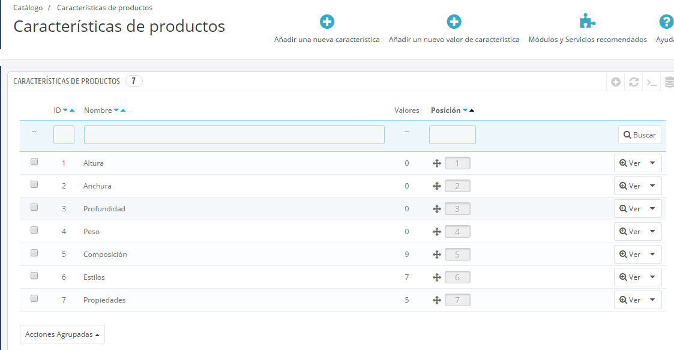Image resolution: width=674 pixels, height=350 pixels.
Task: View the Anchura feature with Ver button
Action: coord(630,186)
